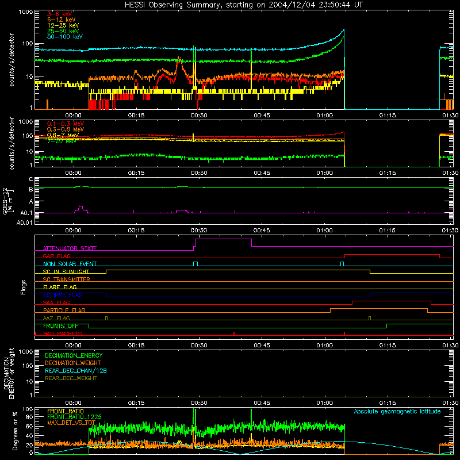
Task: Click the FRONTS_OFF flag label
Action: coord(60,326)
